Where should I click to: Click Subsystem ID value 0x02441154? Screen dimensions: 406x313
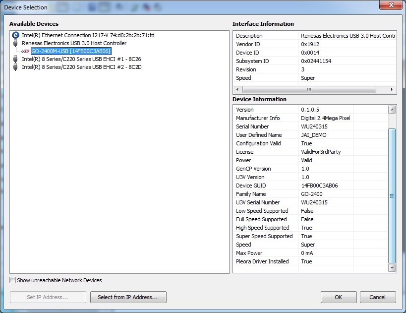pos(316,61)
